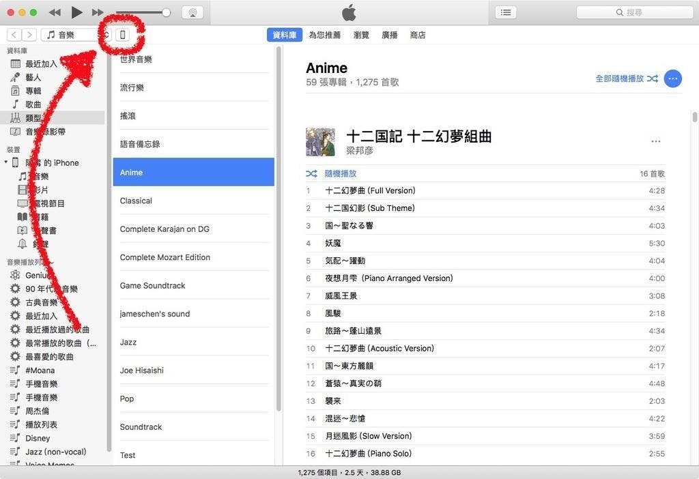The height and width of the screenshot is (479, 699).
Task: Click the 十二国記 album artwork thumbnail
Action: pos(320,142)
